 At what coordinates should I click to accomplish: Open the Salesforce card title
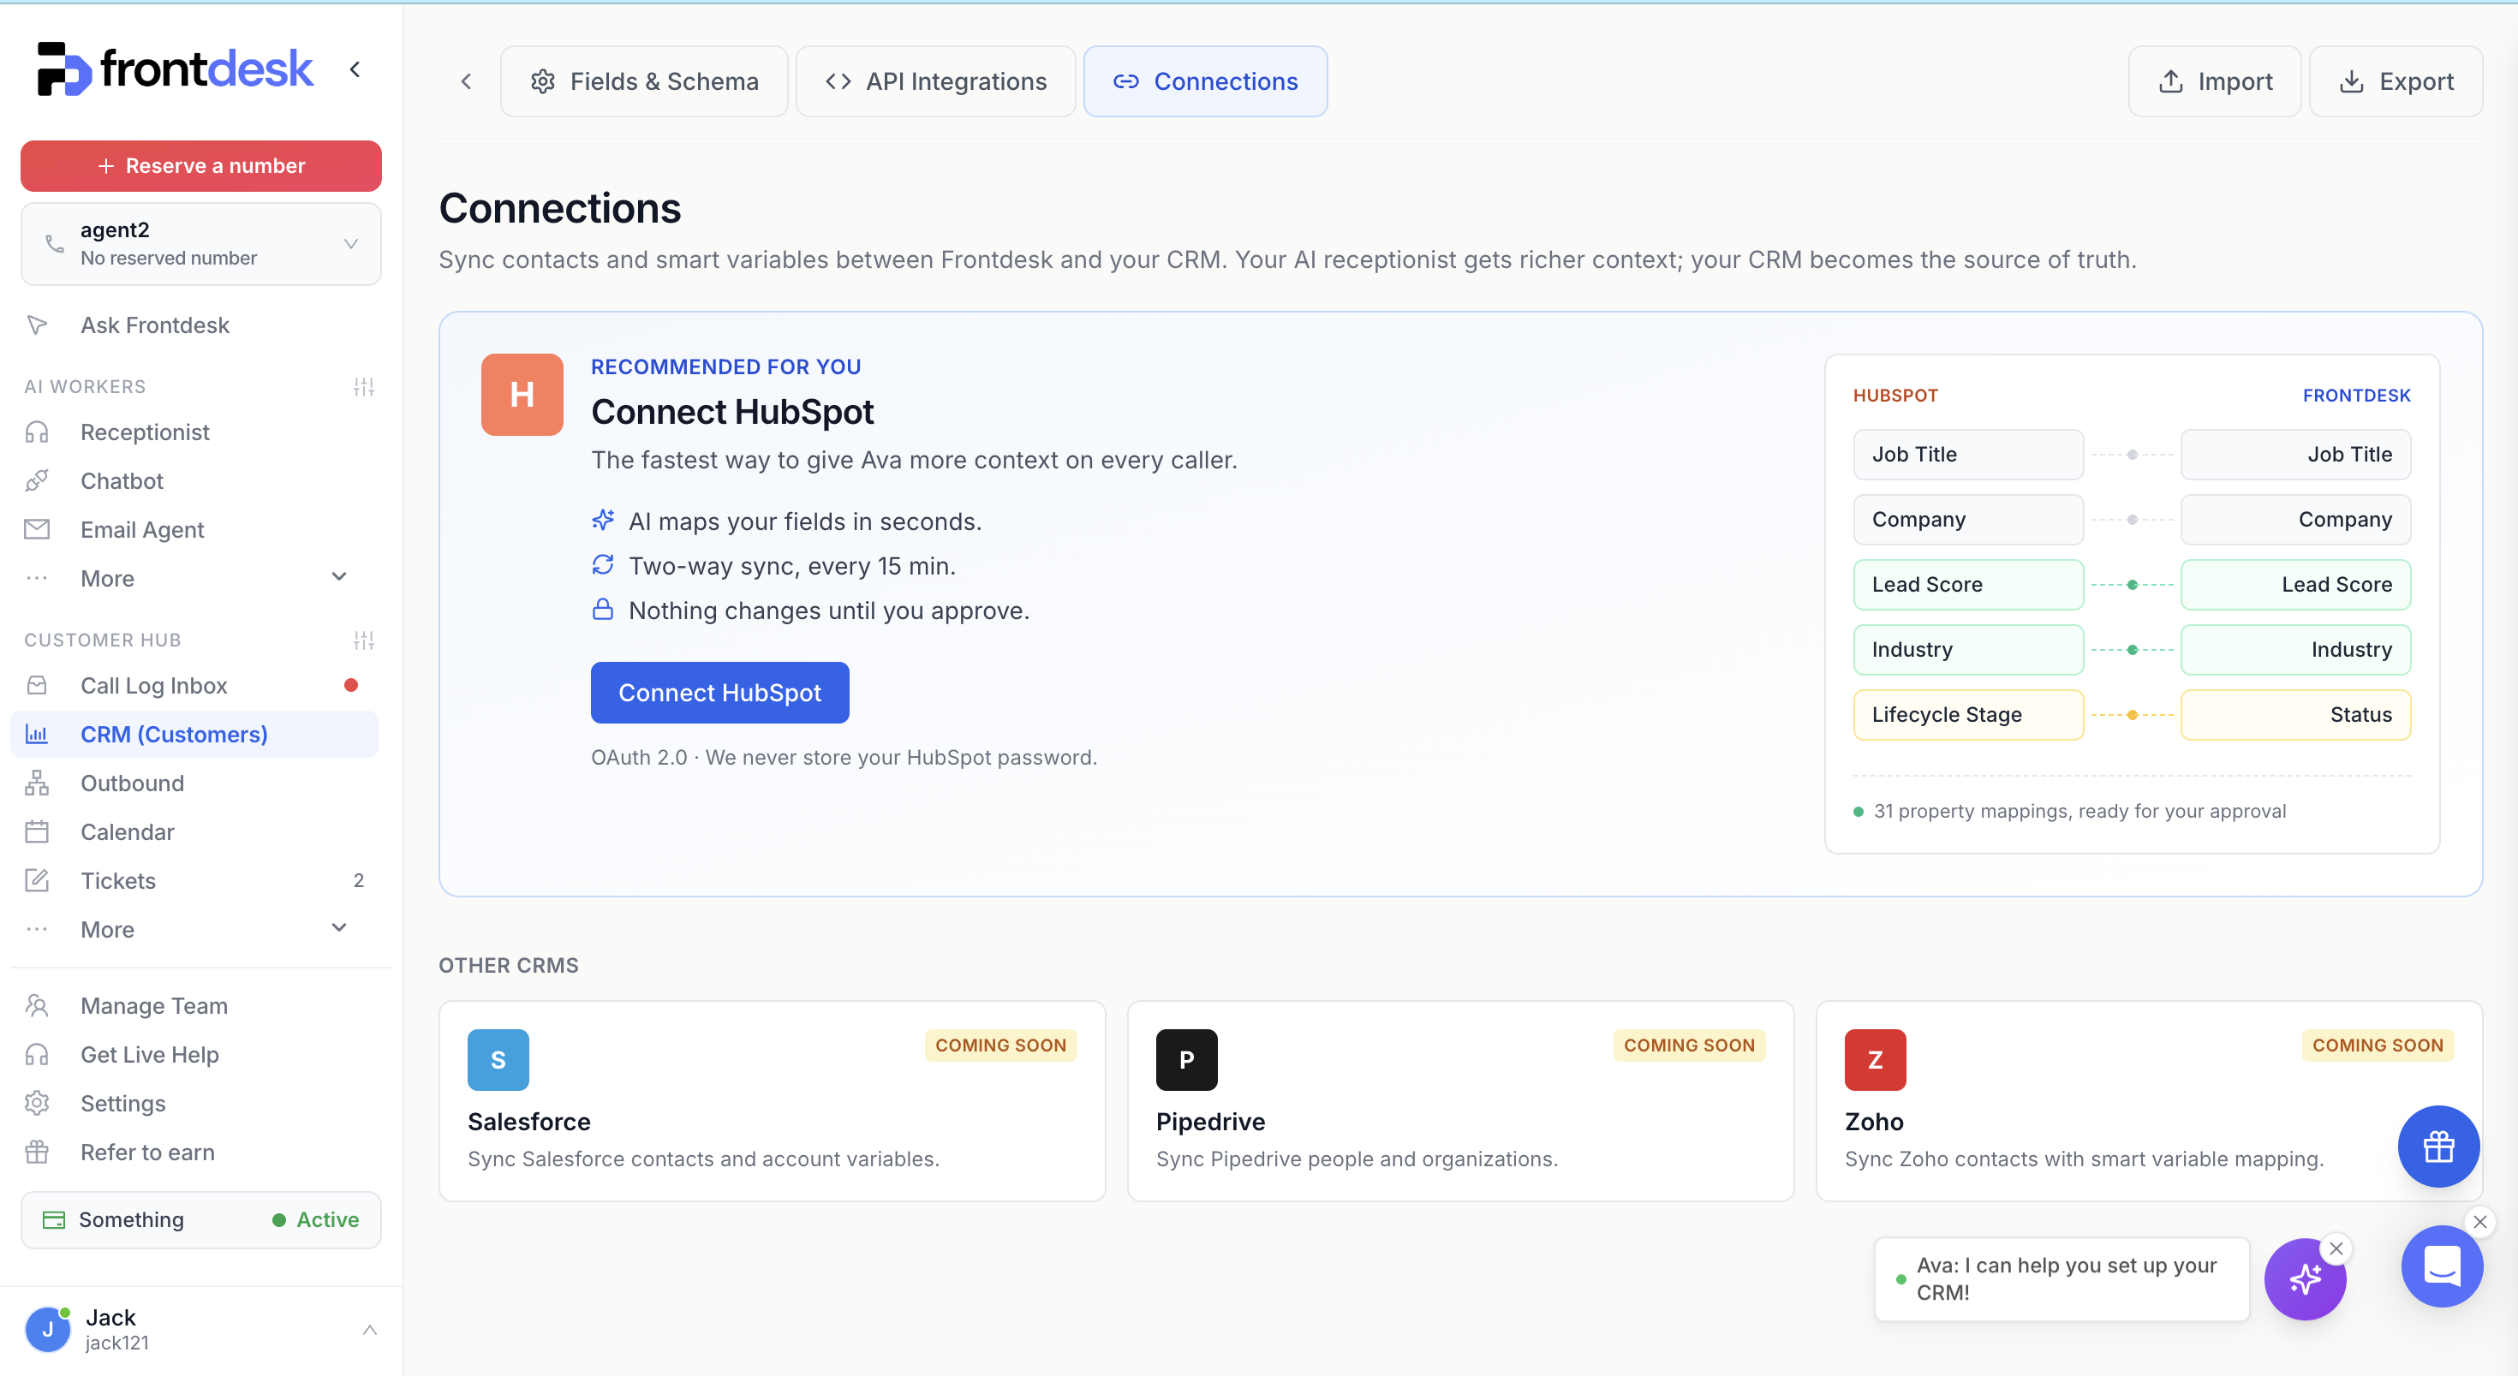pos(528,1122)
